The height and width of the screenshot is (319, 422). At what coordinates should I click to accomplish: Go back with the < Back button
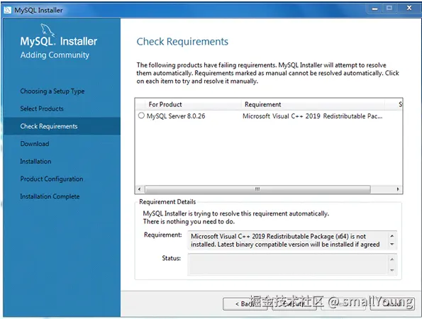(x=245, y=304)
